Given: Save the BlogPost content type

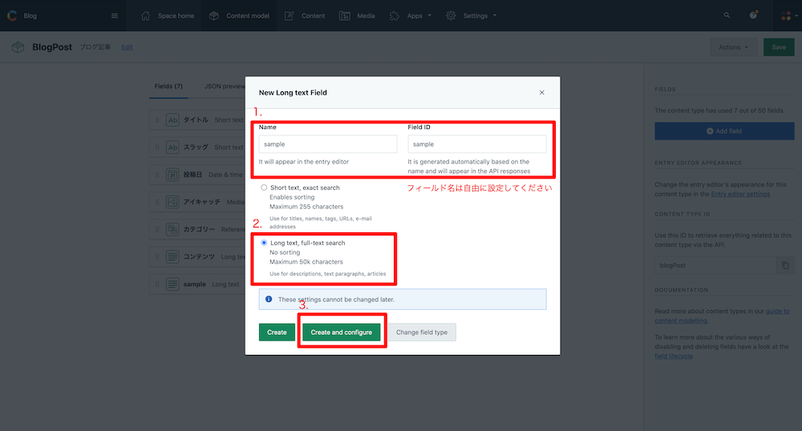Looking at the screenshot, I should [779, 47].
